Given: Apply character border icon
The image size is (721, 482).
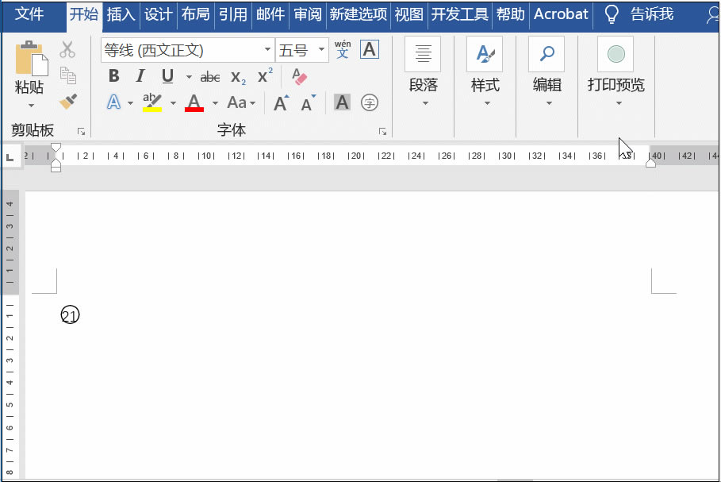Looking at the screenshot, I should (x=370, y=49).
